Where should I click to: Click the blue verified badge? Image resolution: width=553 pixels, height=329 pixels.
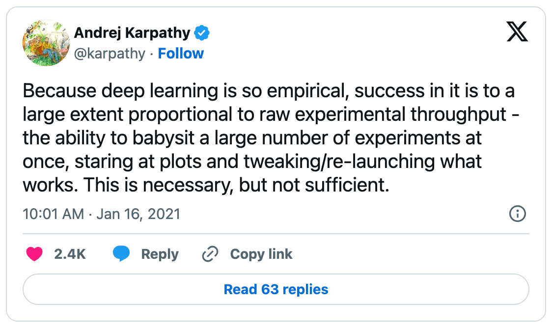click(x=202, y=33)
